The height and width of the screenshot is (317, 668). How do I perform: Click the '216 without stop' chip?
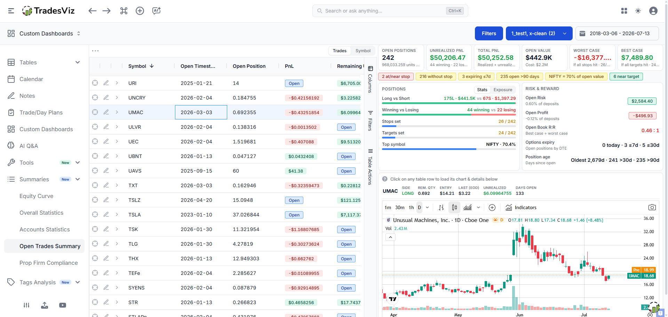[436, 77]
